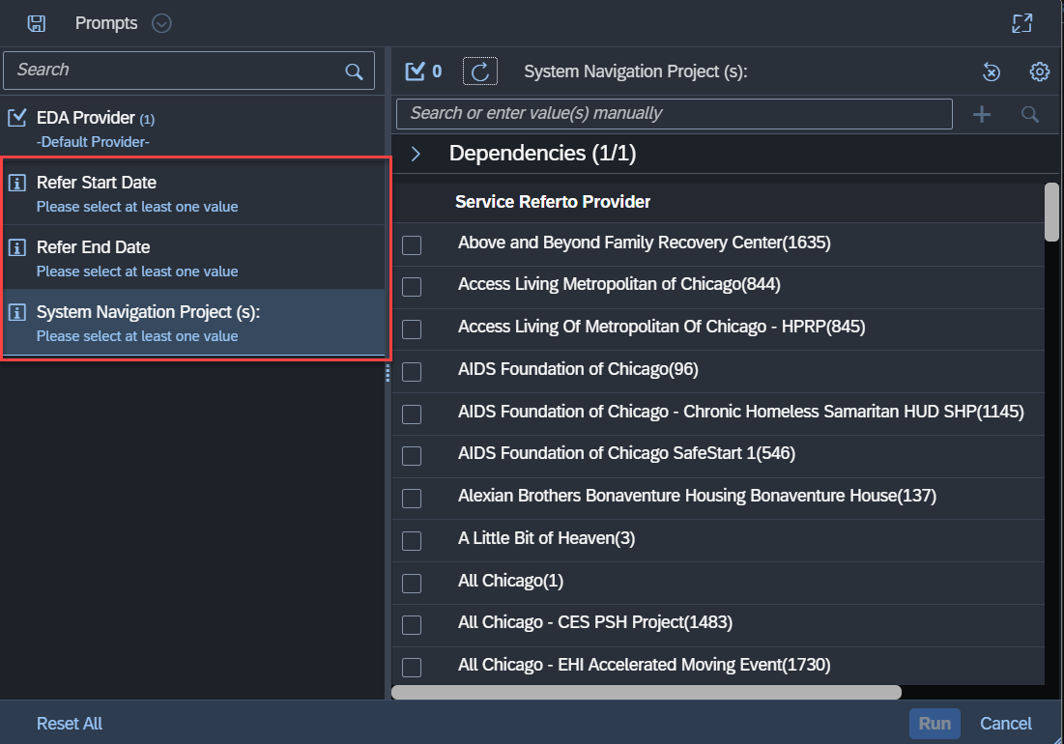Click the magnifier icon in left search box
Screen dimensions: 1064x744
[x=354, y=71]
